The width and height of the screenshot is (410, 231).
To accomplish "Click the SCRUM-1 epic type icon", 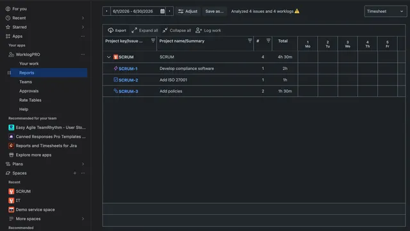I will click(115, 68).
